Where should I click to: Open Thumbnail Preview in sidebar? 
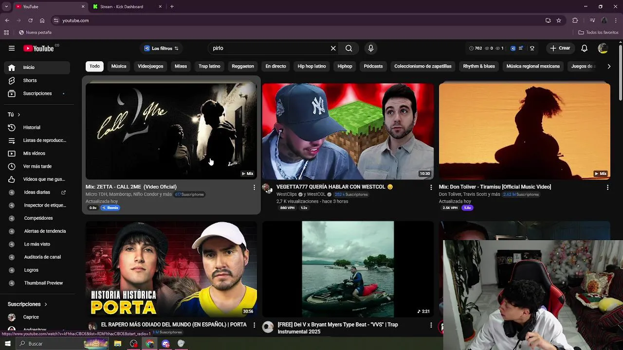tap(37, 283)
